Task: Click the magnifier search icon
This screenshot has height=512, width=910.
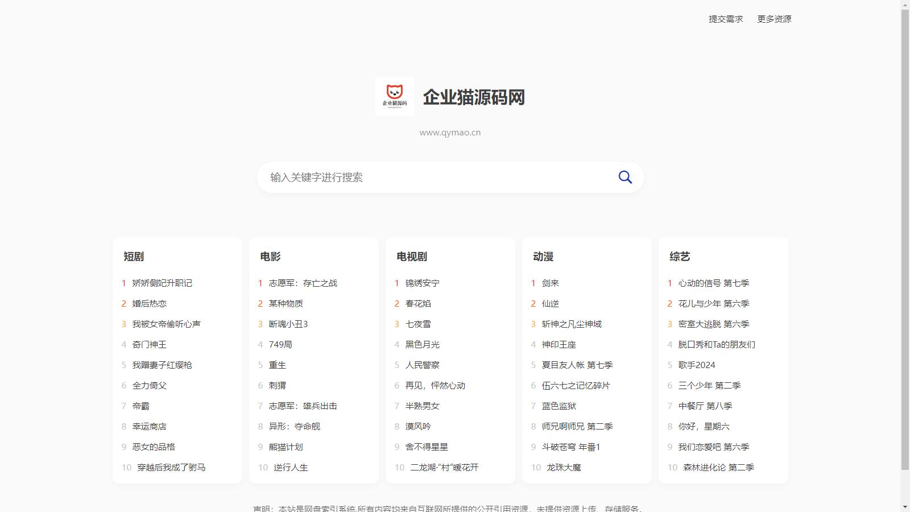Action: (625, 177)
